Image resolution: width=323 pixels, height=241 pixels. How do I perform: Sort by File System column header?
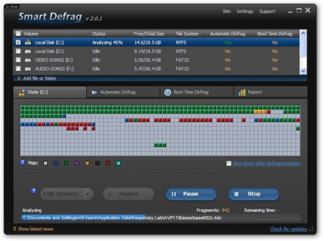tap(189, 34)
